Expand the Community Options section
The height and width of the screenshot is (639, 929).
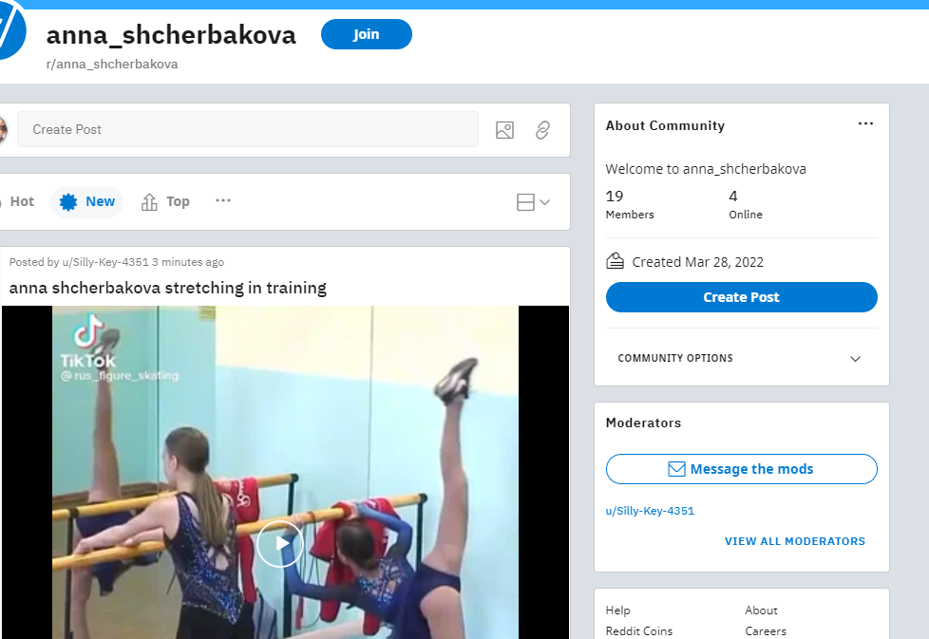(741, 358)
